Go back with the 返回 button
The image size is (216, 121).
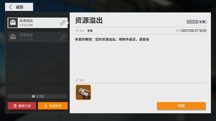[19, 7]
